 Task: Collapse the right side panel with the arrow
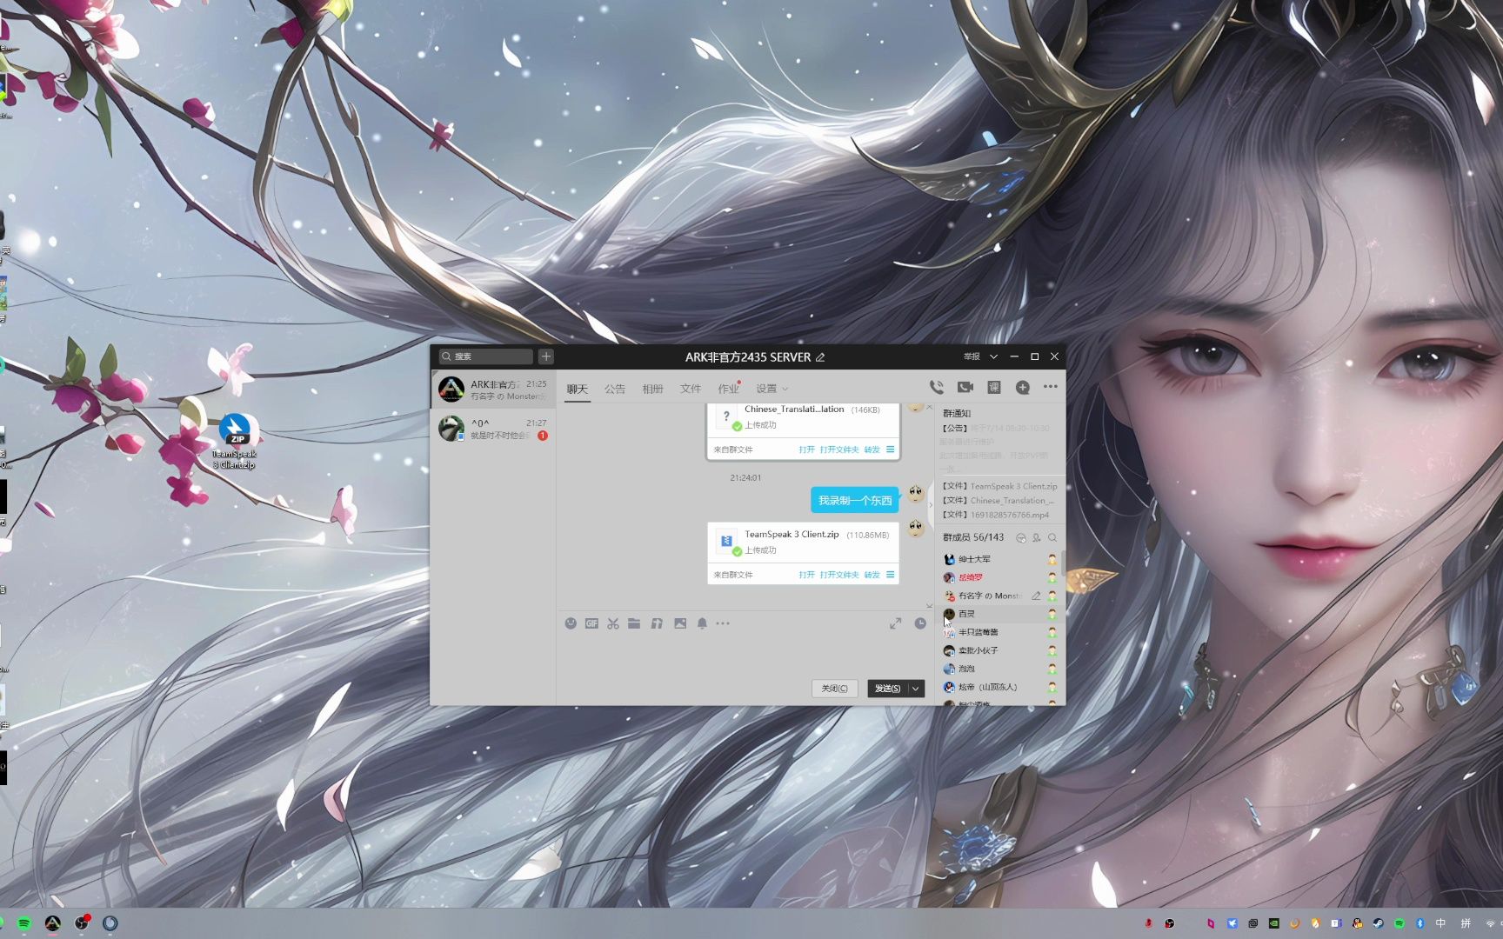click(931, 504)
